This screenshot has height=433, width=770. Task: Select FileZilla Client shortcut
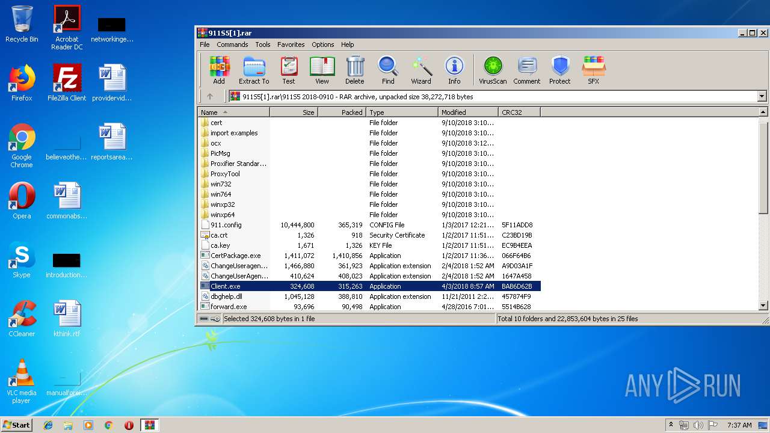click(67, 83)
